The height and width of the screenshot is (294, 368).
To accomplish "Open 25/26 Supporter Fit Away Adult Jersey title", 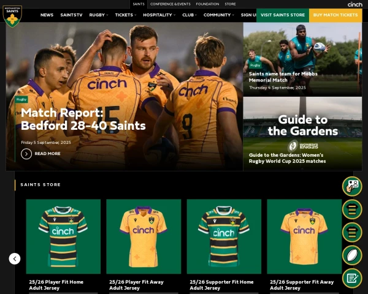I will pyautogui.click(x=302, y=285).
